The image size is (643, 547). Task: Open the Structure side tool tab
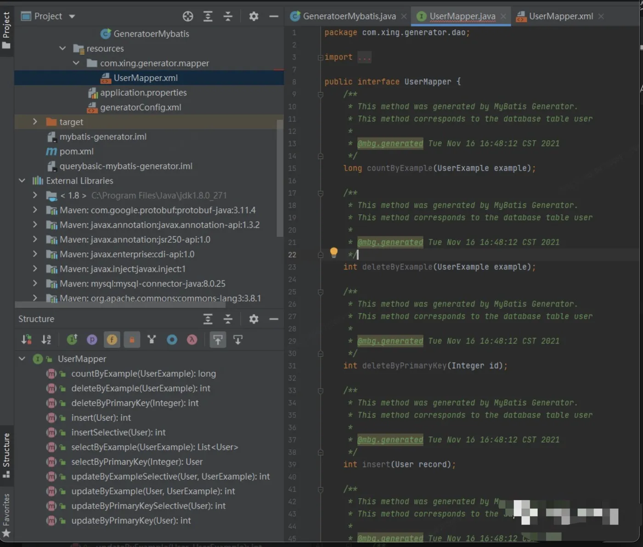pos(6,455)
